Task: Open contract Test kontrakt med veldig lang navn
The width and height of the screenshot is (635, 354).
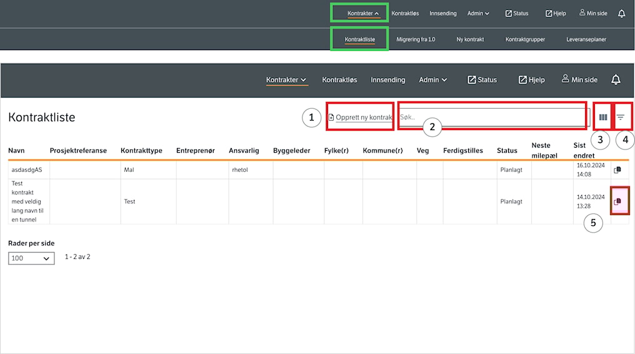Action: pos(27,201)
